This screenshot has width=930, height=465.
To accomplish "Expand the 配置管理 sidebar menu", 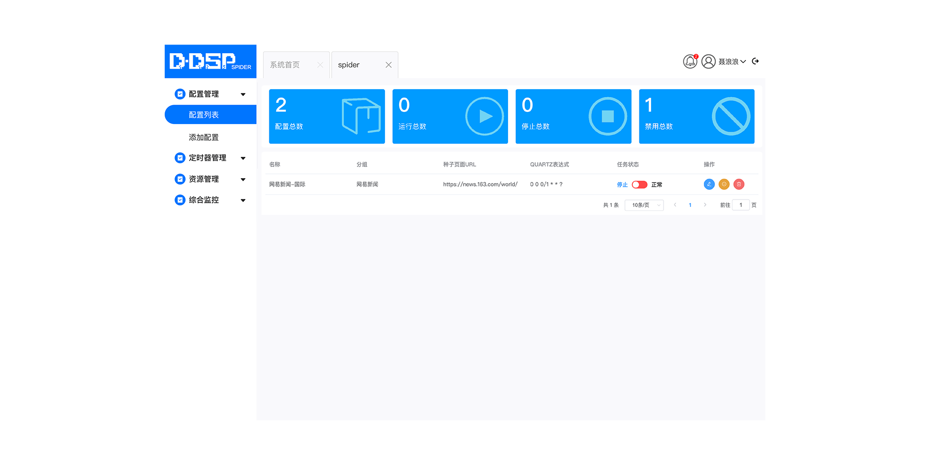I will (210, 94).
